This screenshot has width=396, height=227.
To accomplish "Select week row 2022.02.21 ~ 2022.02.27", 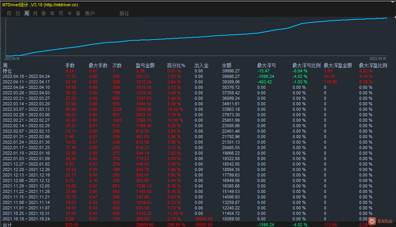I will 26,120.
